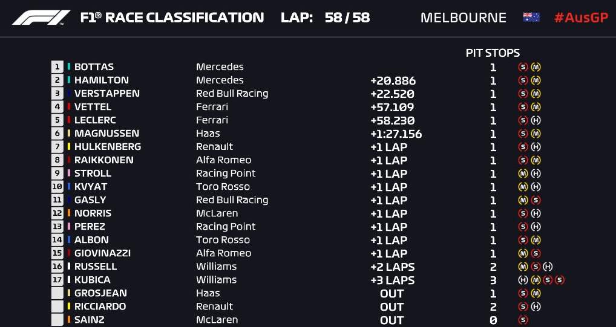
Task: Click Sainz's single soft tyre icon
Action: pos(523,320)
